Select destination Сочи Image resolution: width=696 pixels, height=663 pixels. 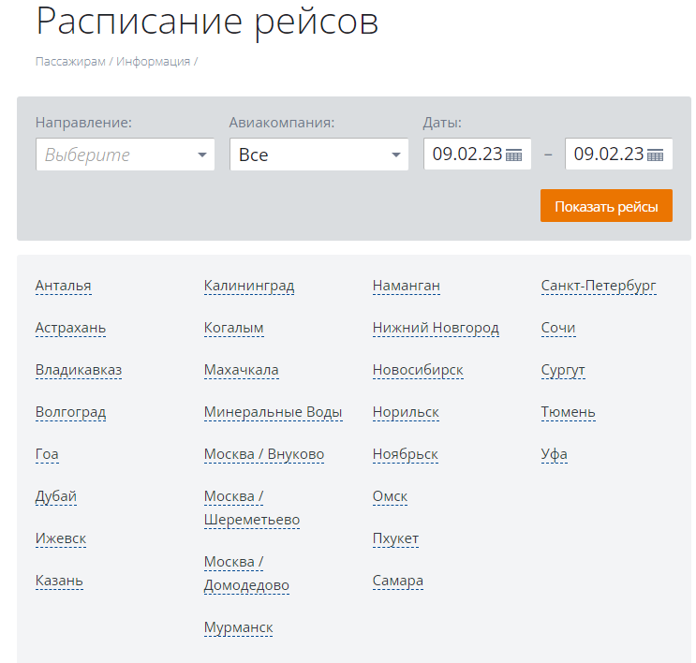click(558, 328)
